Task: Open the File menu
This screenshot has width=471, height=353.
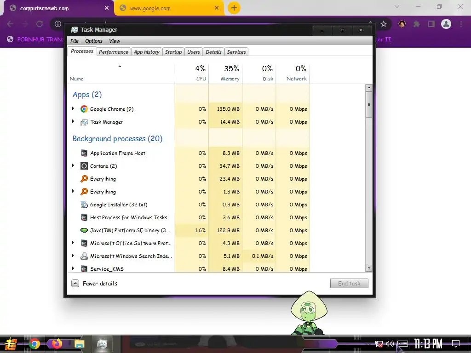Action: click(x=74, y=41)
